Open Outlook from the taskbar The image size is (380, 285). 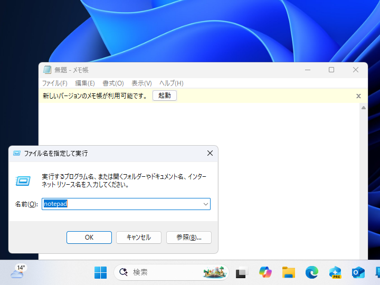(358, 272)
